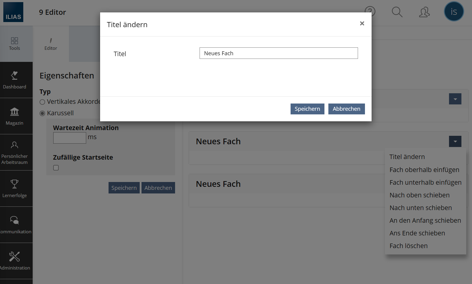Open Persönlicher Arbeitsraum in the sidebar
Image resolution: width=472 pixels, height=284 pixels.
[x=15, y=152]
